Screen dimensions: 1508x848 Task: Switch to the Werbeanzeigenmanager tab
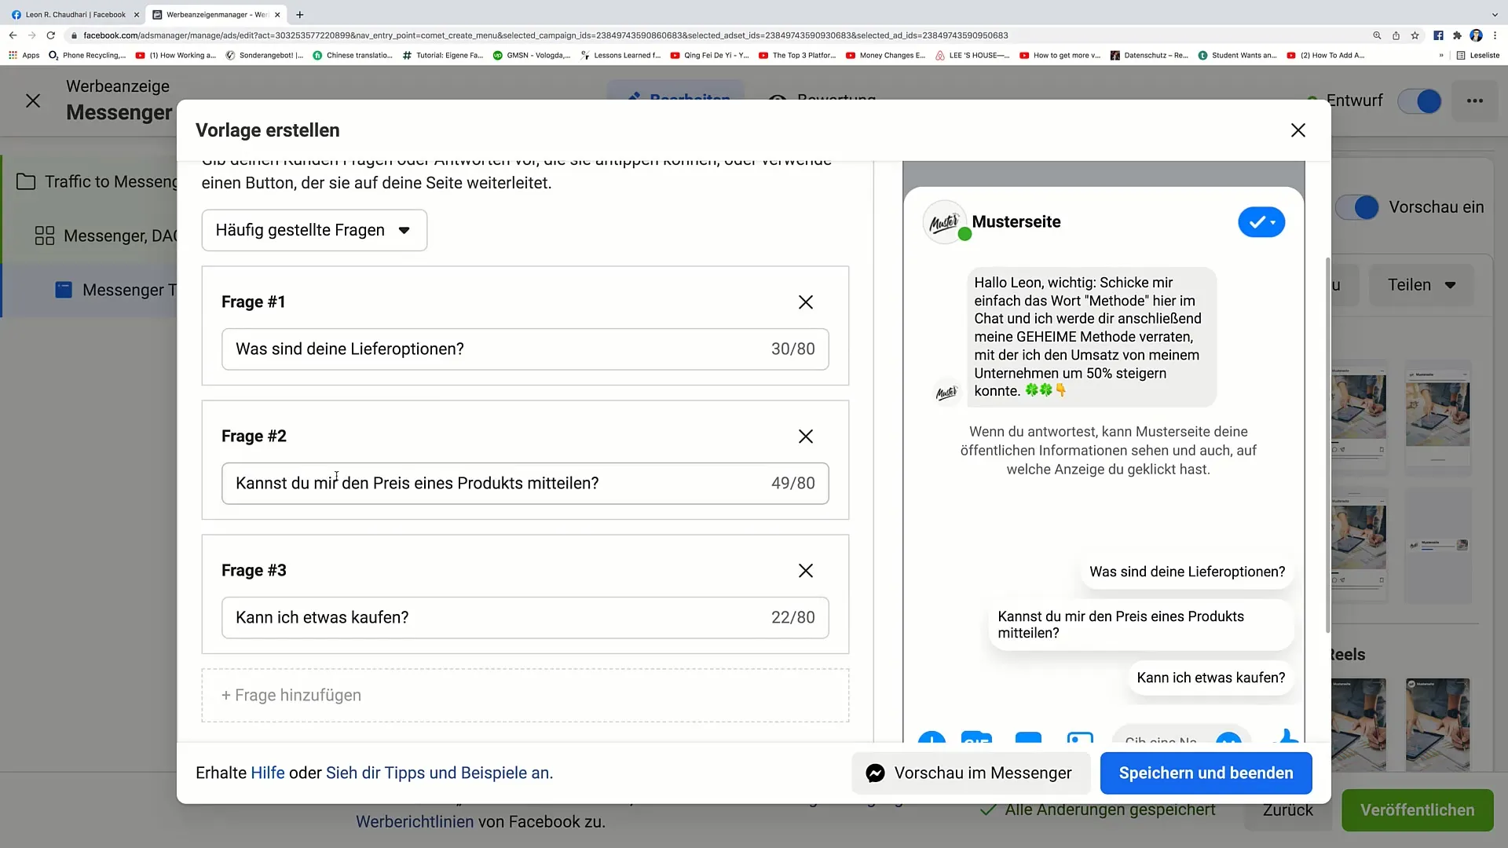pos(218,15)
